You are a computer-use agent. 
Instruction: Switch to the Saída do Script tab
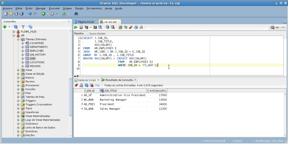point(87,80)
